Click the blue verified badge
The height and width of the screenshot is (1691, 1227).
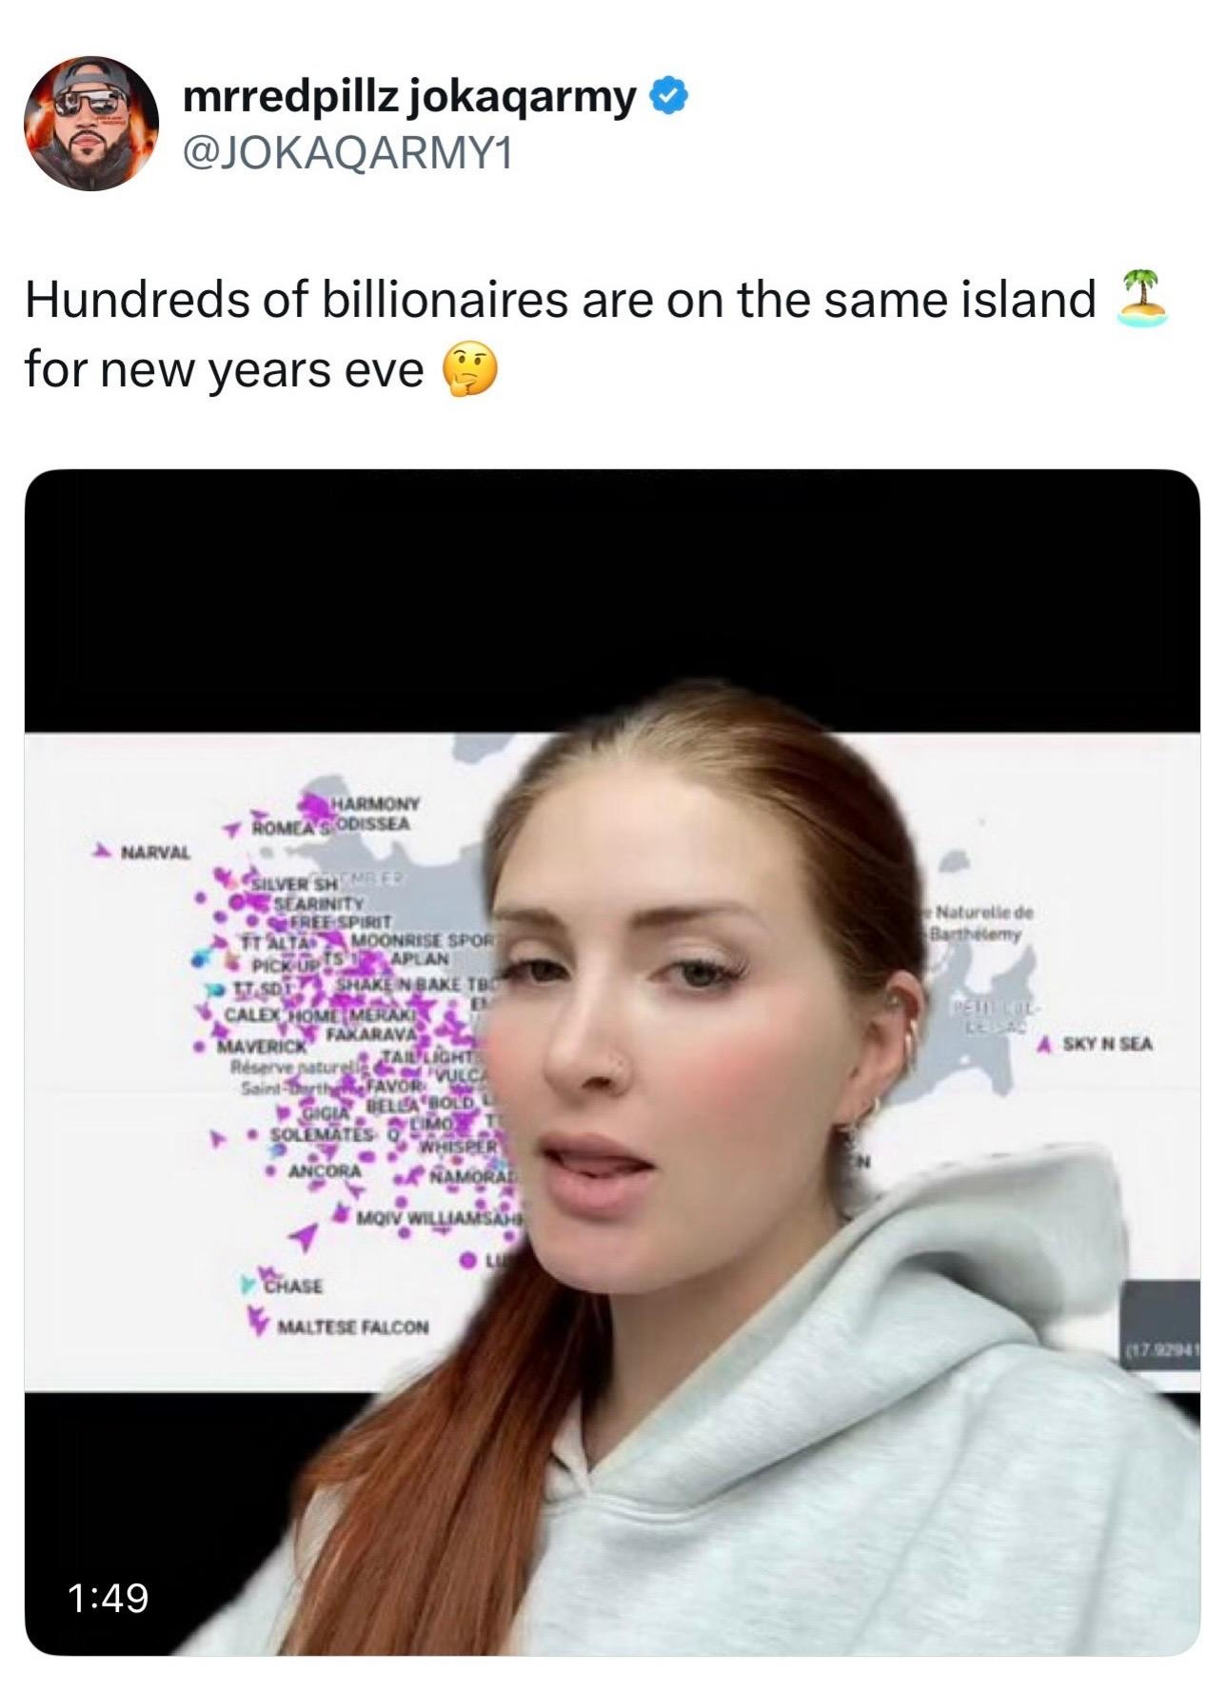669,95
